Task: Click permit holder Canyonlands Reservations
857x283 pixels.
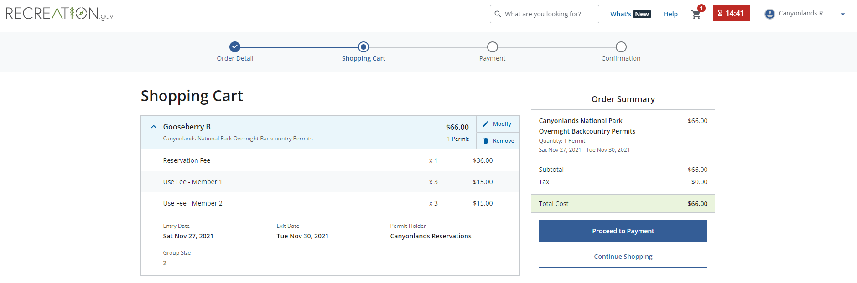Action: coord(431,236)
